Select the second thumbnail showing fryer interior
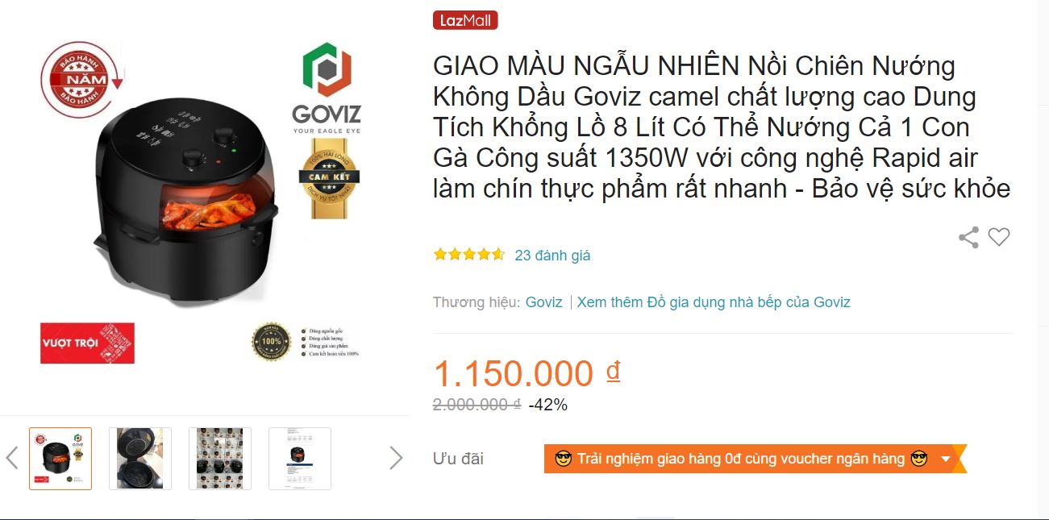 (140, 459)
